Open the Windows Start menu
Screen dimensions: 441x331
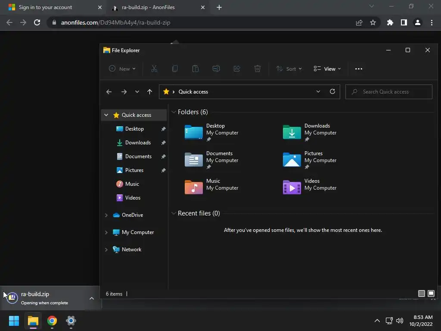tap(14, 321)
